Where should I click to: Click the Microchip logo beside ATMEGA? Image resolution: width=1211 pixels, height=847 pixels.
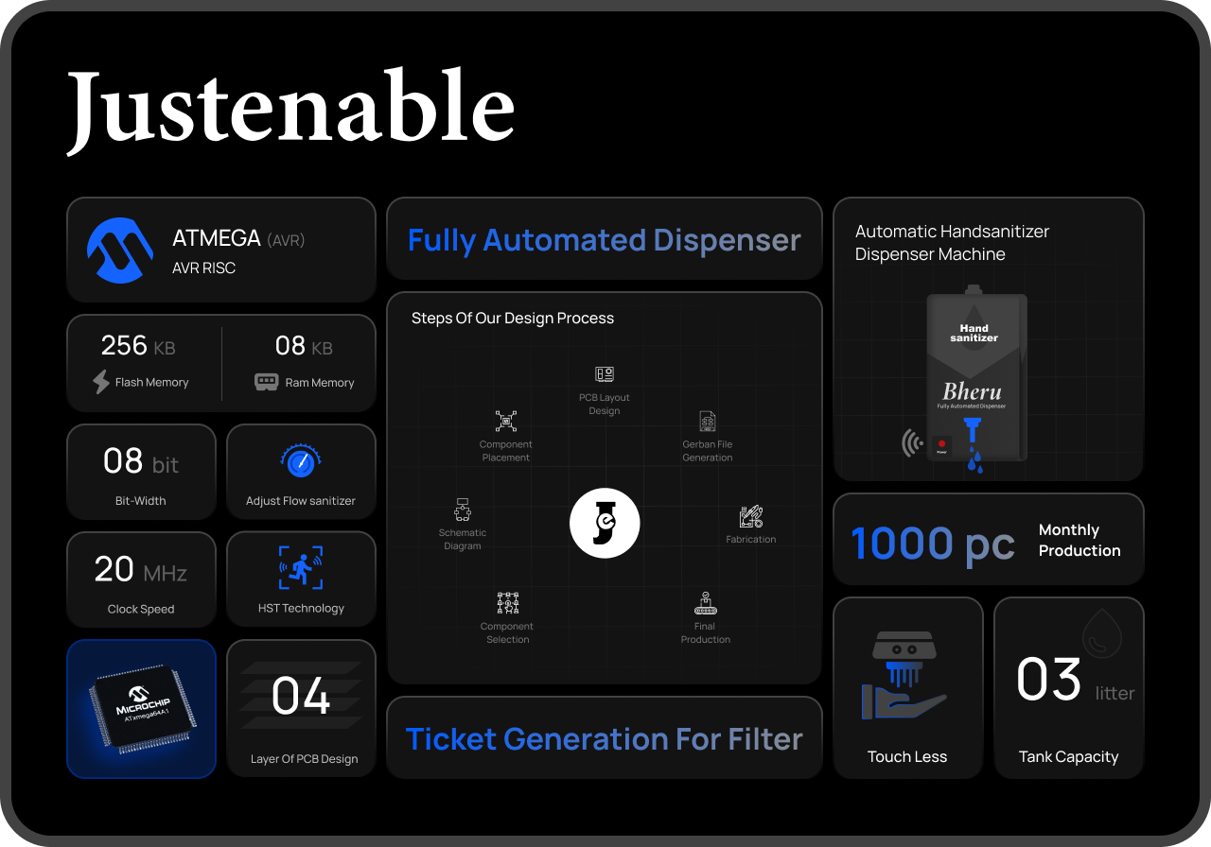(x=120, y=250)
